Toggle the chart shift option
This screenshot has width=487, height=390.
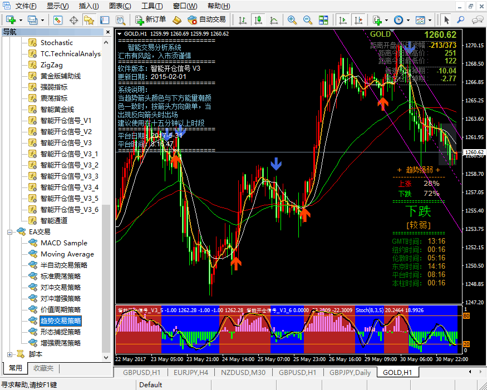[359, 20]
